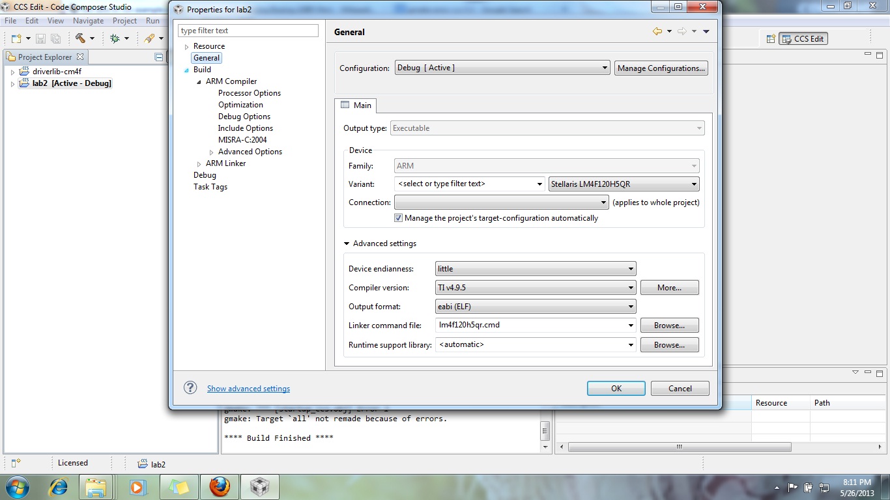Viewport: 890px width, 500px height.
Task: Switch to the CCS Edit perspective button
Action: (803, 38)
